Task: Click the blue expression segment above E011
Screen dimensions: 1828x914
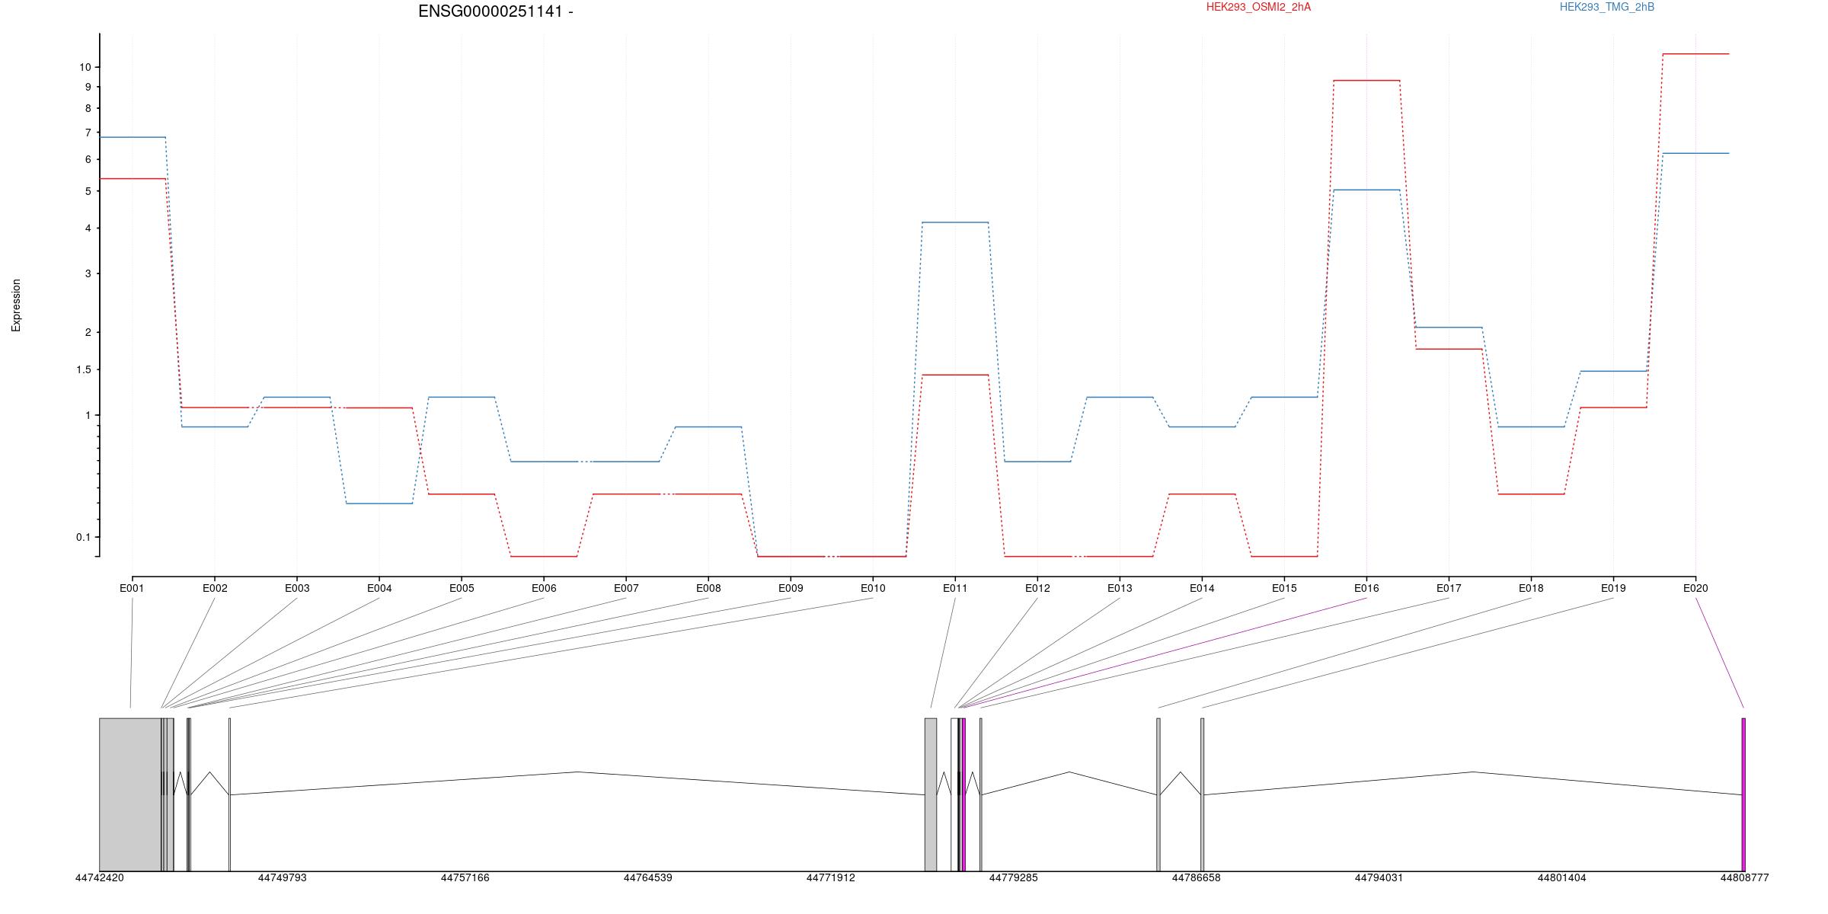Action: 955,222
